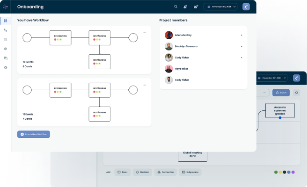Viewport: 307px width, 187px height.
Task: Open the chat messages icon in the sidebar
Action: tap(6, 58)
